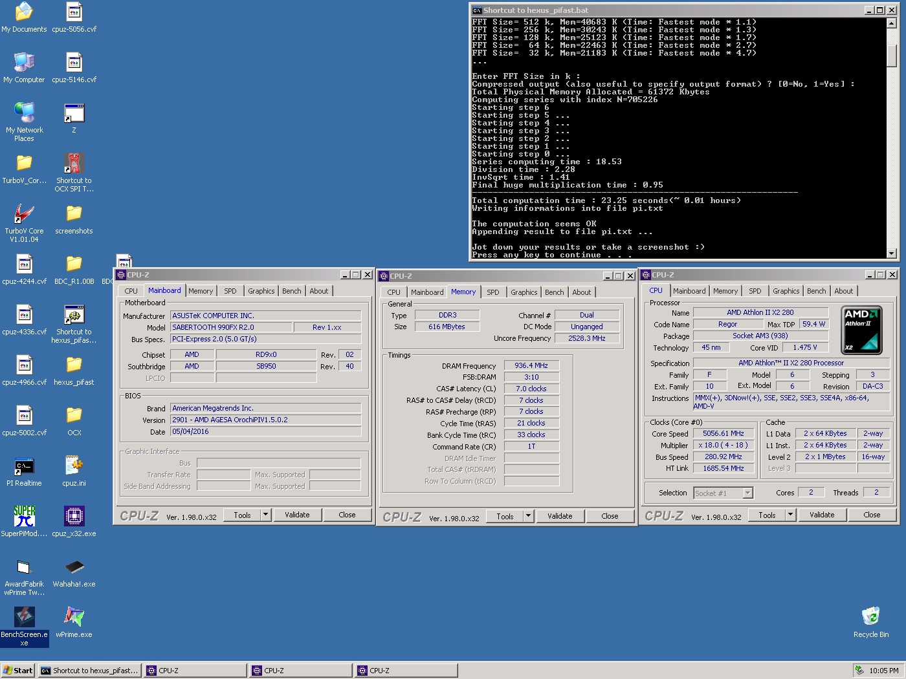Screen dimensions: 906x679
Task: Click system tray network icon
Action: pos(859,671)
